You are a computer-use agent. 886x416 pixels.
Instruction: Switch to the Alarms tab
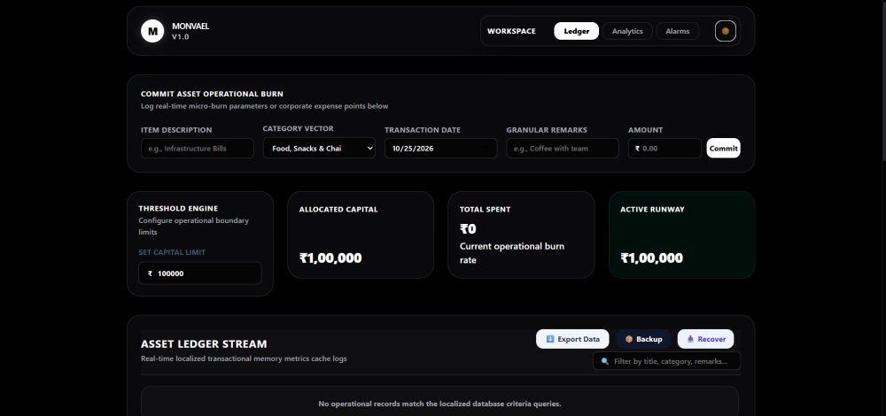pos(678,31)
